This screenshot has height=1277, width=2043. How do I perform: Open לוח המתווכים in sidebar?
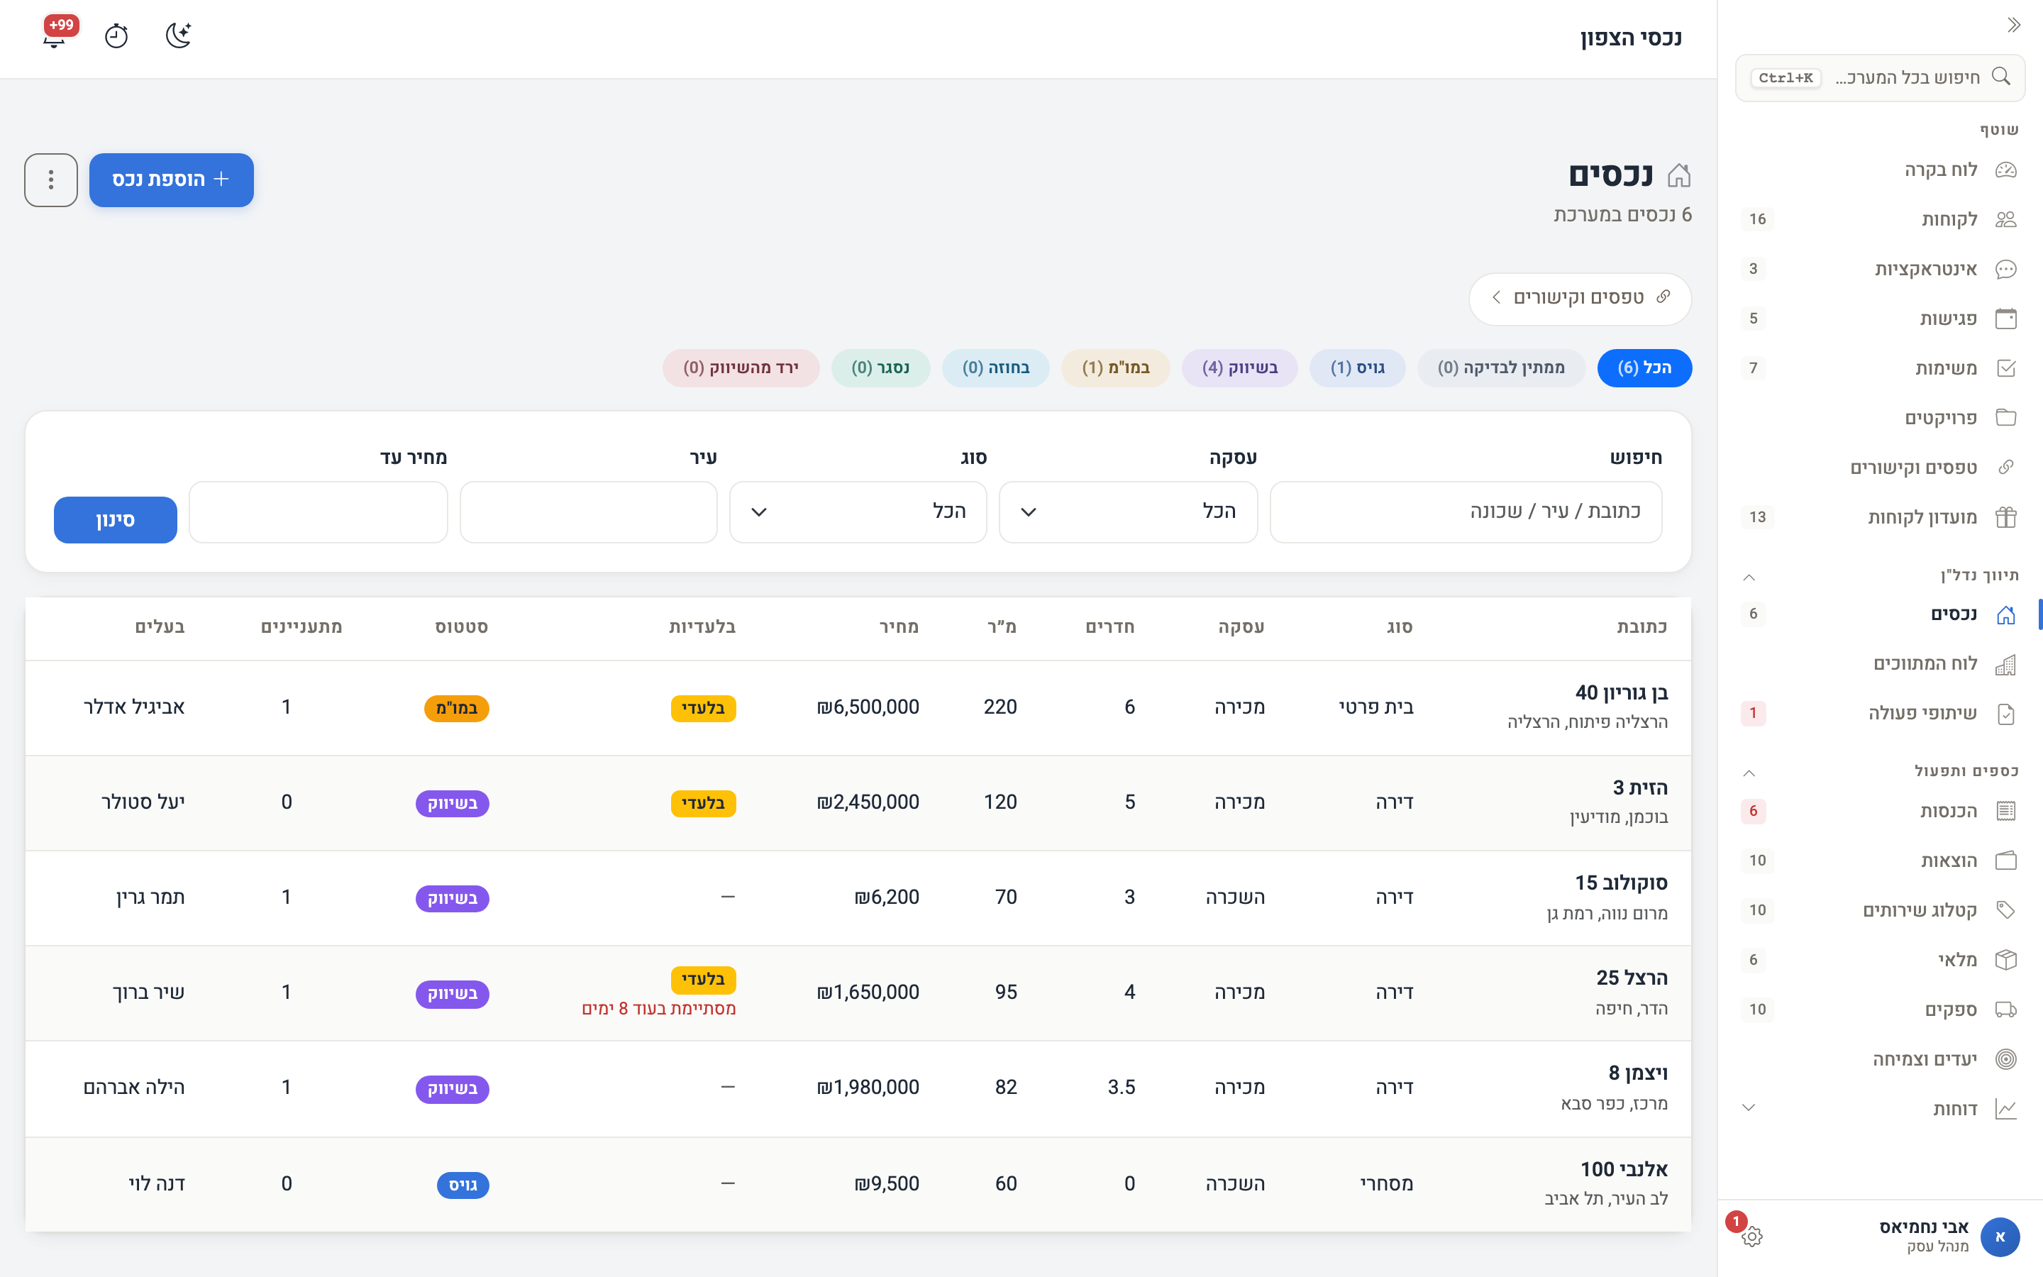tap(1880, 664)
